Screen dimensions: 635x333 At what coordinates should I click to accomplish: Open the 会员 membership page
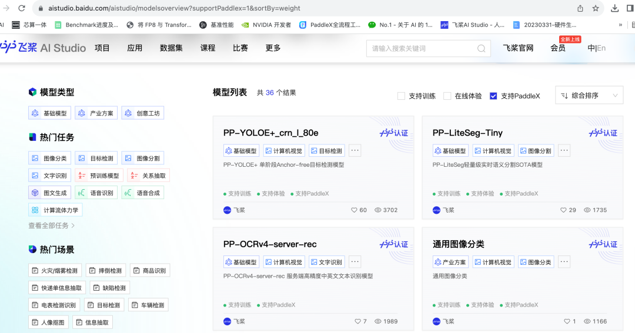[557, 48]
